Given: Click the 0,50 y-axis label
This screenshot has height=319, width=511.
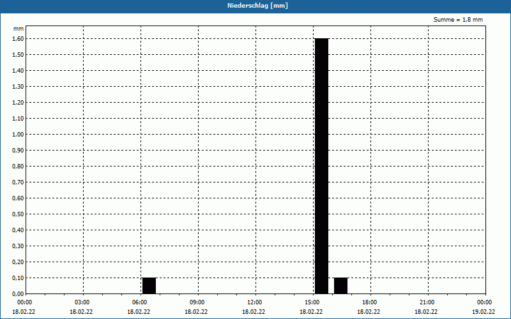Looking at the screenshot, I should tap(18, 214).
